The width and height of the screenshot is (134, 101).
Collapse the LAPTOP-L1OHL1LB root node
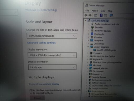point(86,21)
